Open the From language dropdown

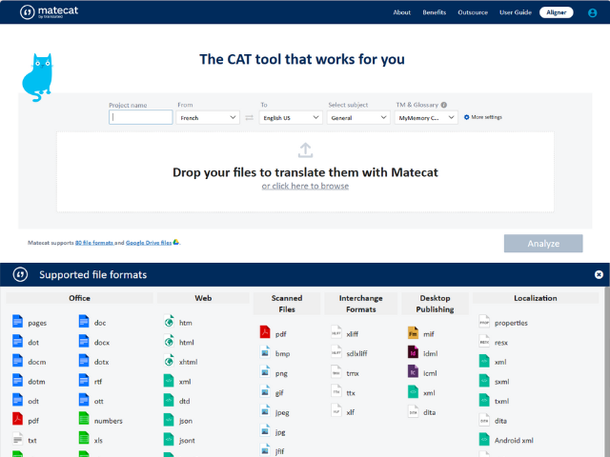coord(209,117)
